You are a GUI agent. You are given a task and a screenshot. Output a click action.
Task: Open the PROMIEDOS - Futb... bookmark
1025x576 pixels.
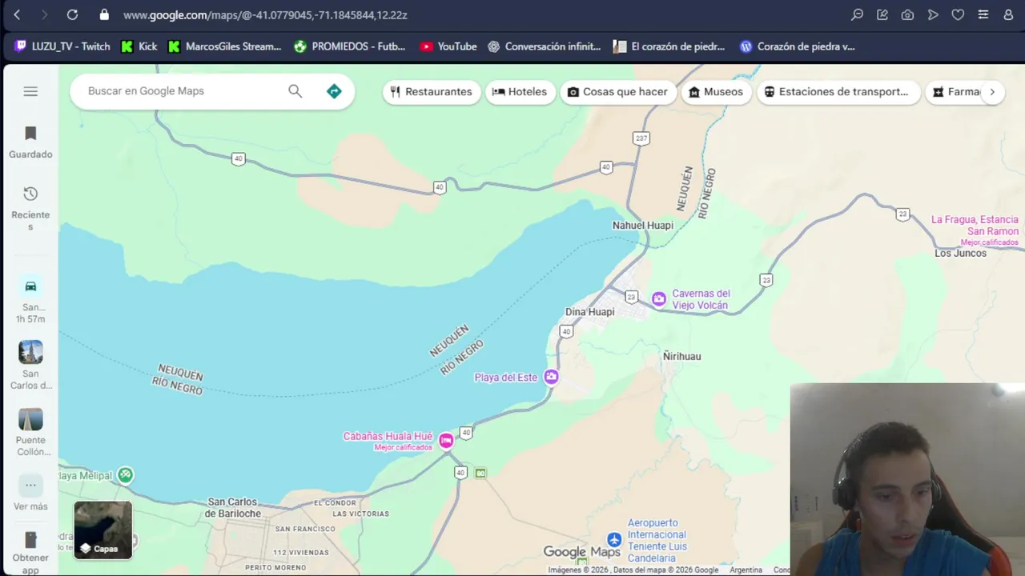point(350,46)
